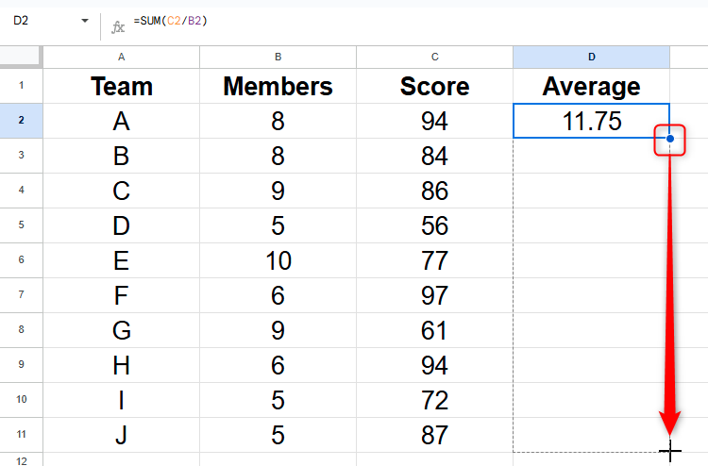Viewport: 708px width, 466px height.
Task: Click cell D2 containing 11.75
Action: 591,121
